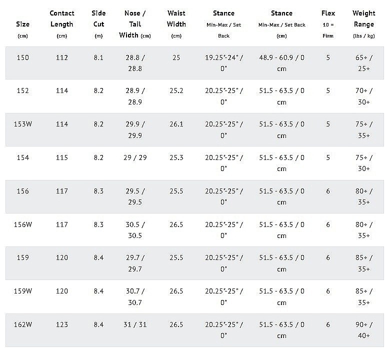This screenshot has width=387, height=351.
Task: Click the Waist Width column header
Action: [176, 19]
